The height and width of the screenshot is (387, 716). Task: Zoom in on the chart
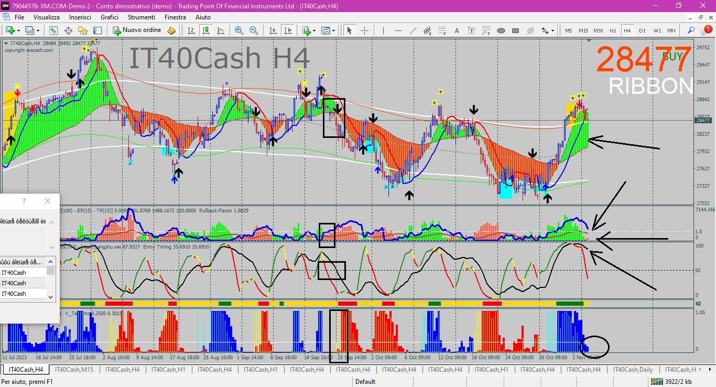click(239, 30)
